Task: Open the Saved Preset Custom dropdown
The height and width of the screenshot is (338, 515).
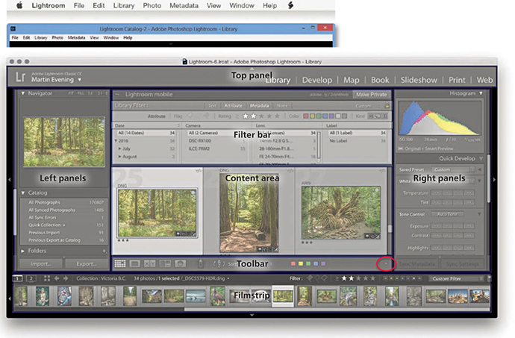Action: [452, 169]
